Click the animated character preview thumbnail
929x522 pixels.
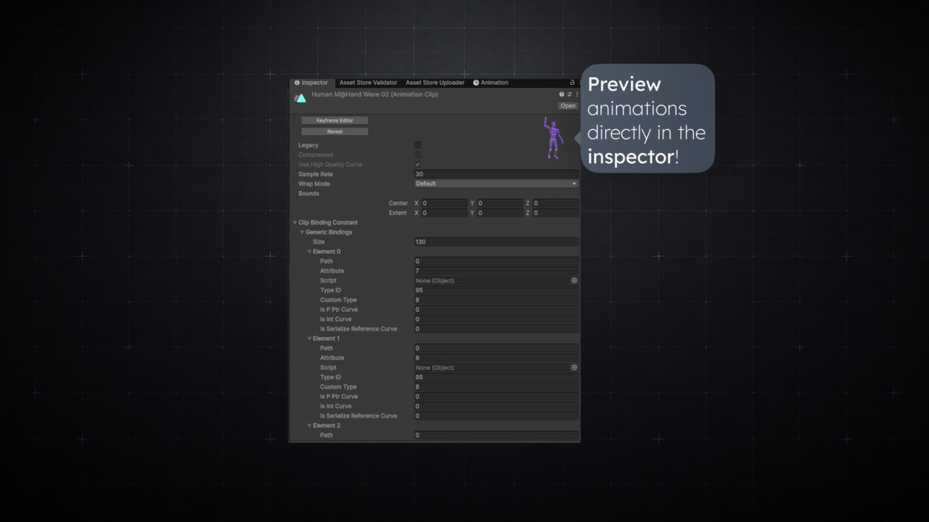(553, 139)
